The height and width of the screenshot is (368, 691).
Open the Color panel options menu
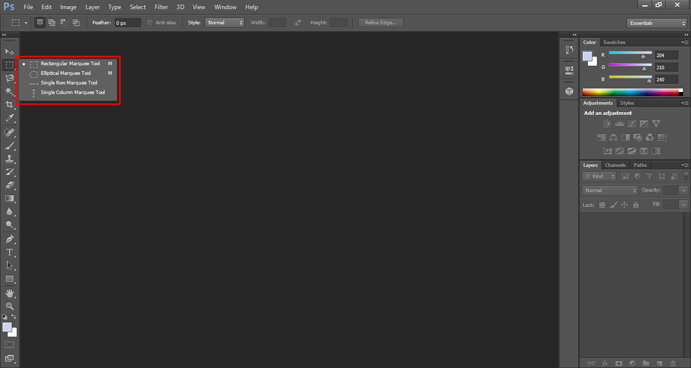685,42
